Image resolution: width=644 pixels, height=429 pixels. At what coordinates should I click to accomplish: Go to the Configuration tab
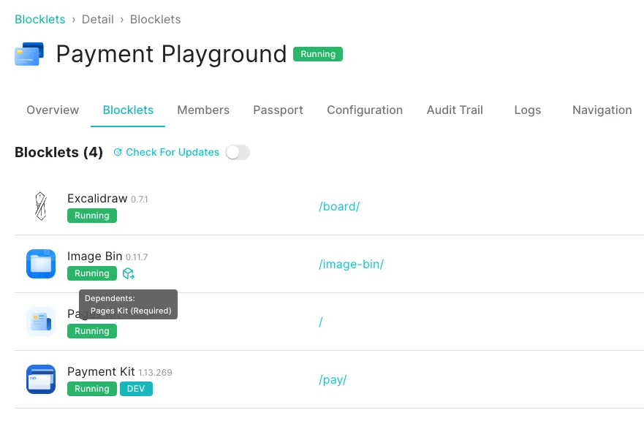coord(365,110)
